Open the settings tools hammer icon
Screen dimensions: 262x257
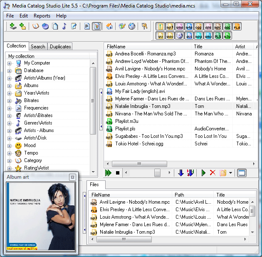click(x=144, y=26)
